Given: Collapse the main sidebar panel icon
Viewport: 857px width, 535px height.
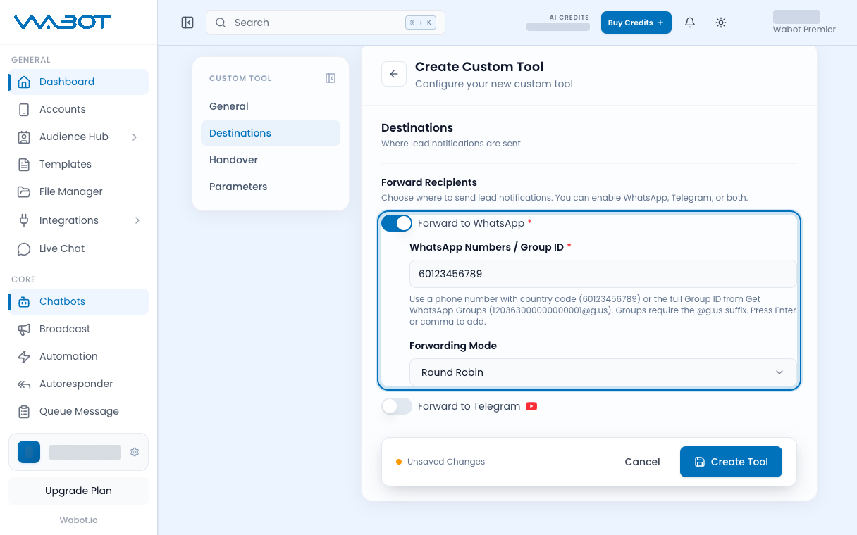Looking at the screenshot, I should tap(187, 23).
